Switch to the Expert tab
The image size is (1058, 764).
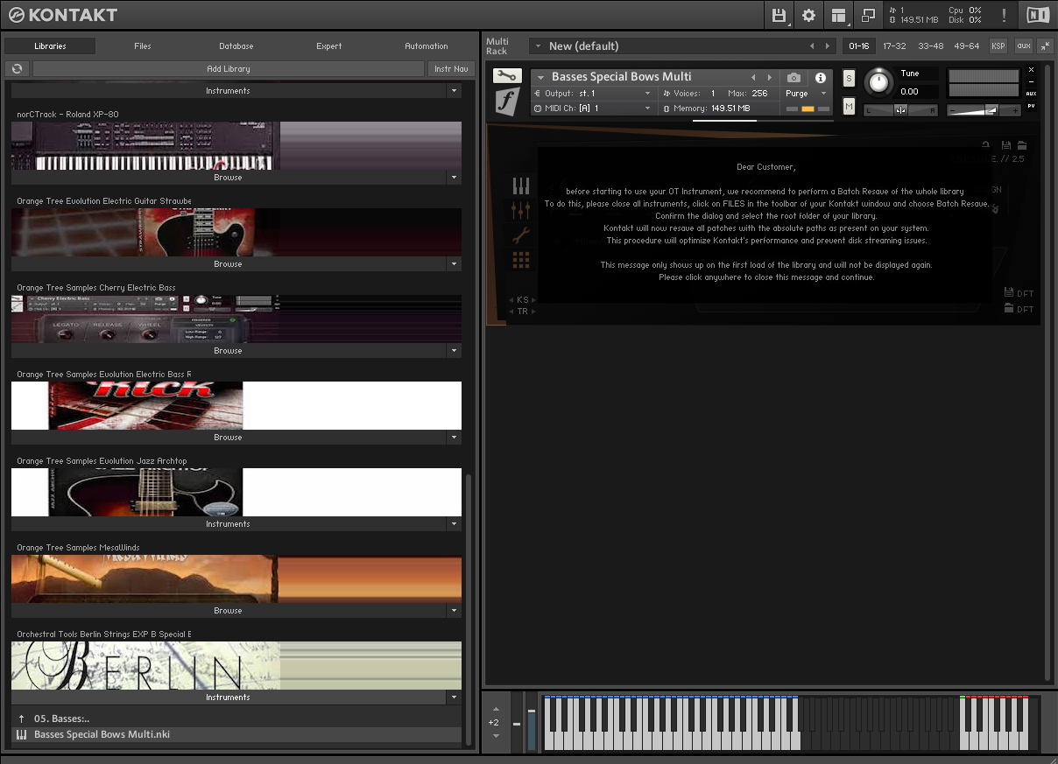click(x=329, y=46)
